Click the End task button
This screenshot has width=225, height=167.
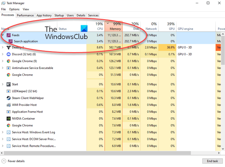coord(212,161)
